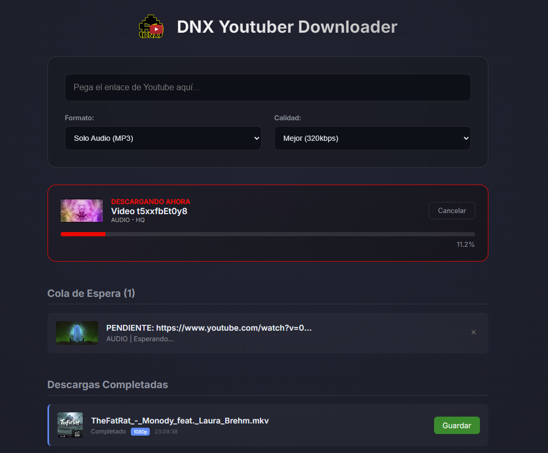
Task: Click the Descargas Completadas heading
Action: (x=108, y=384)
